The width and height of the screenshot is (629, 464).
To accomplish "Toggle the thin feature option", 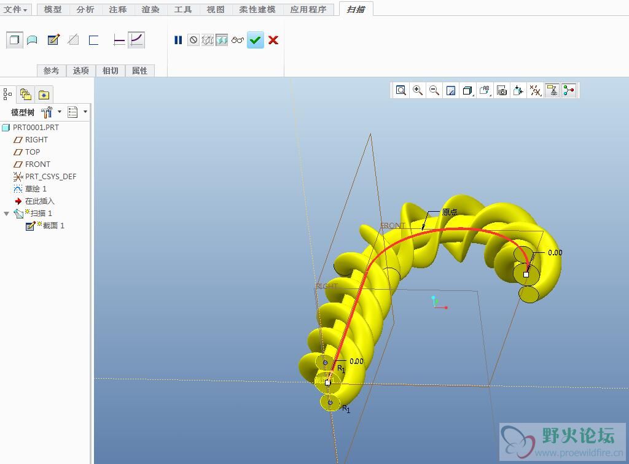I will point(93,40).
